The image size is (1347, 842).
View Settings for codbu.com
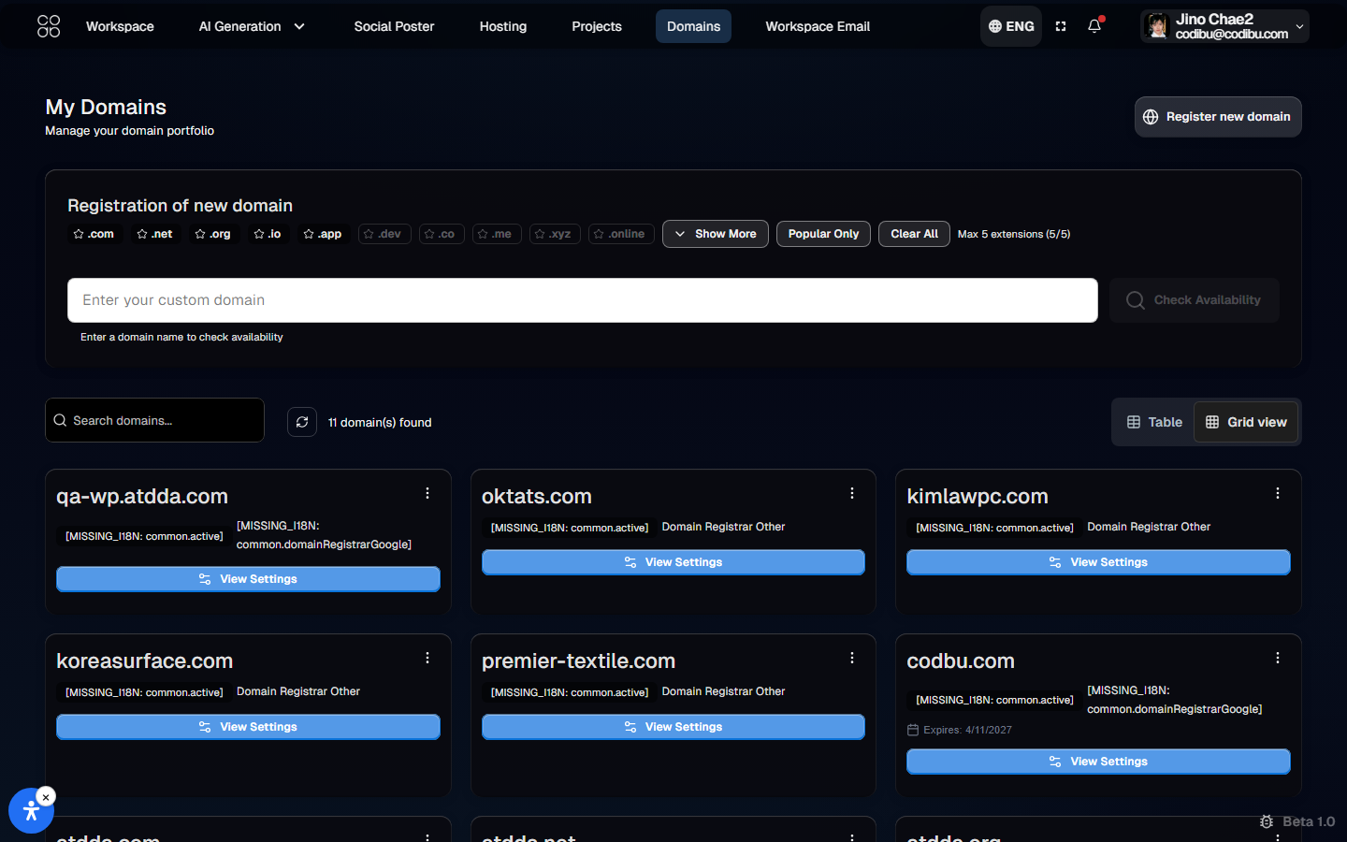click(1098, 762)
